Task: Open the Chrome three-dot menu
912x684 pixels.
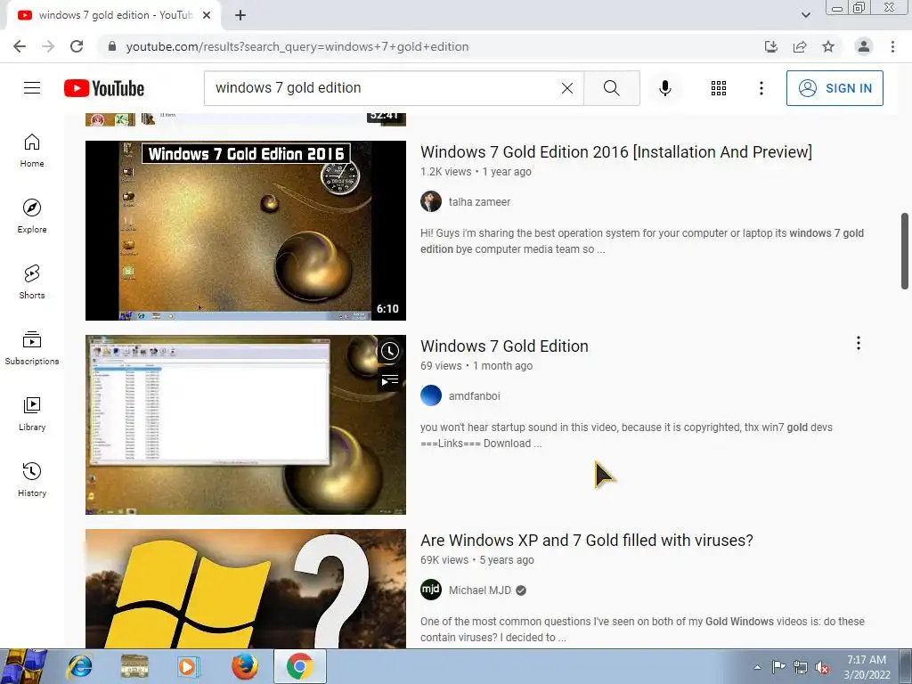Action: 892,46
